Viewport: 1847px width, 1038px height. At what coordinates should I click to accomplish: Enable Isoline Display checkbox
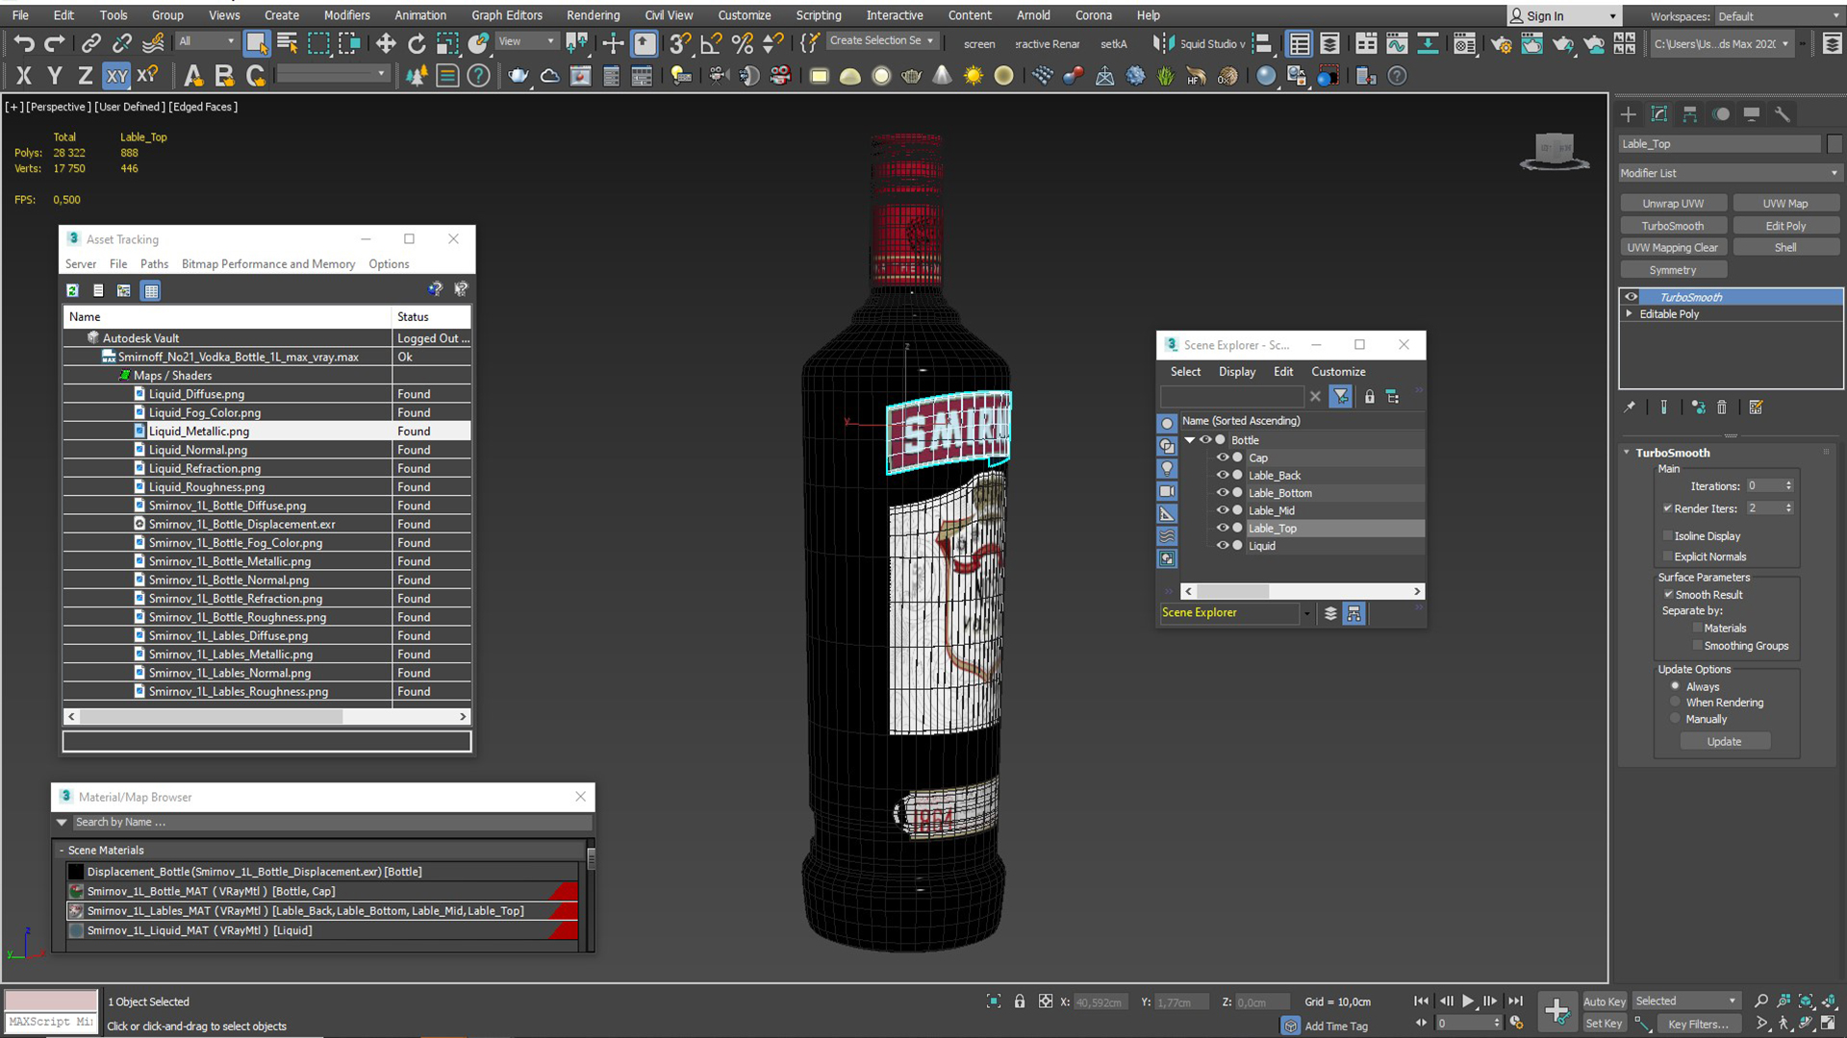click(x=1667, y=535)
